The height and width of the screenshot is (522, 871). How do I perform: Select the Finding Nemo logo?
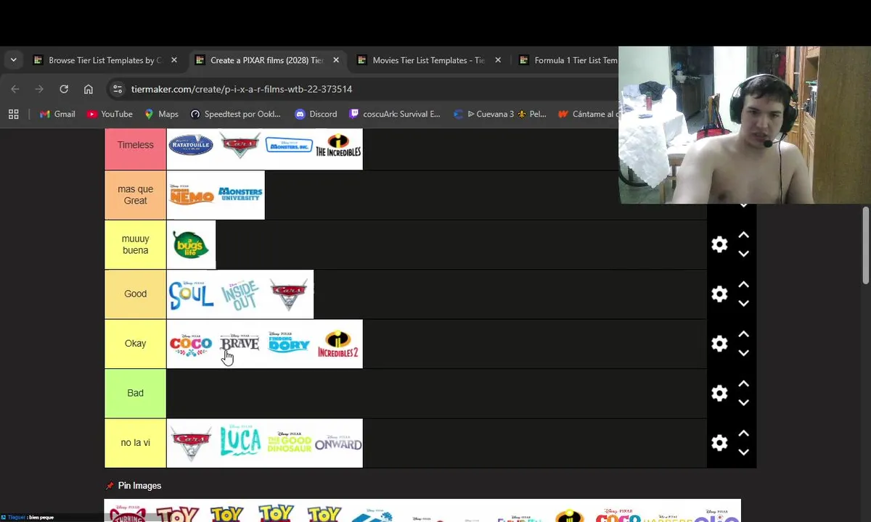(191, 195)
